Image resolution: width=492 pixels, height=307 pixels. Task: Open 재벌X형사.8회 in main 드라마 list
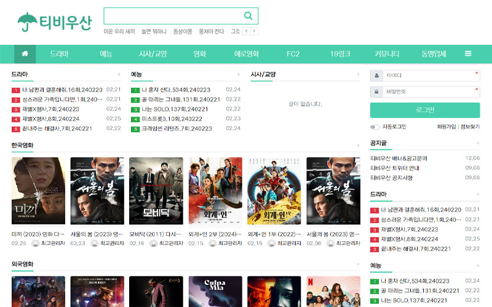50,119
